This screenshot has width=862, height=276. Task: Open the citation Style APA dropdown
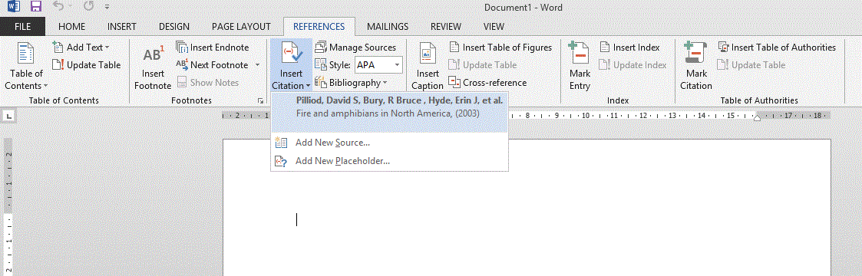click(x=378, y=65)
